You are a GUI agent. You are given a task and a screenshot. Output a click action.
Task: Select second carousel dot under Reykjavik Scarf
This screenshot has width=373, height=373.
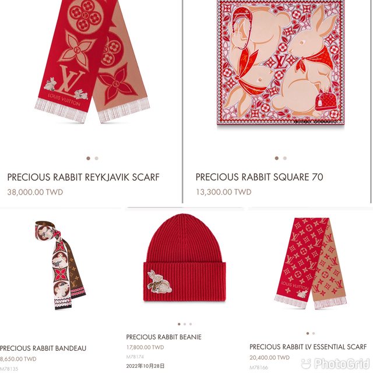pos(96,158)
